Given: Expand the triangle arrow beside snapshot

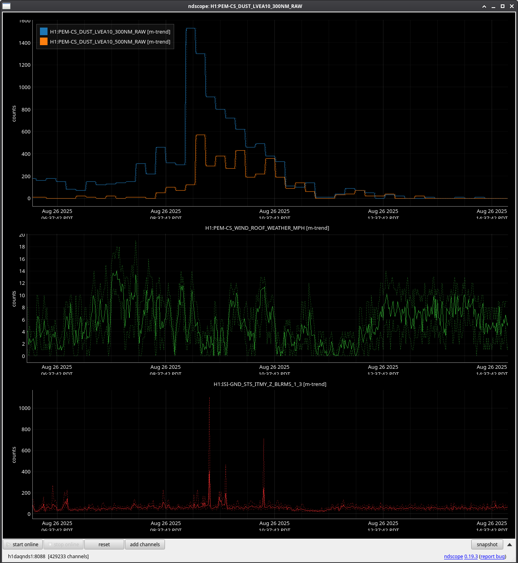Looking at the screenshot, I should click(x=510, y=544).
